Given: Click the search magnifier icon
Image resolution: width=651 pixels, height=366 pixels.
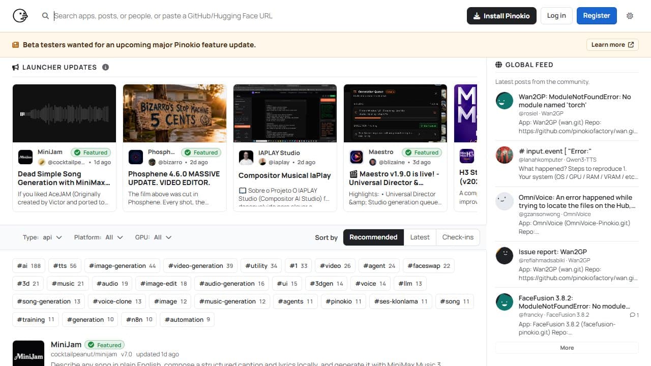Looking at the screenshot, I should [45, 16].
